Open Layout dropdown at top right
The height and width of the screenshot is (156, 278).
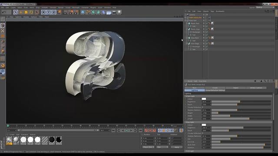[265, 8]
